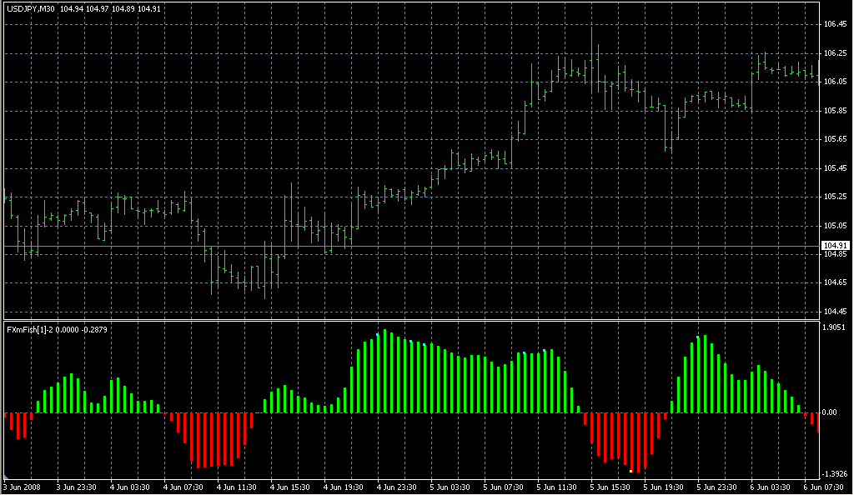
Task: Click the 5 Jun 15:30 time label
Action: point(610,487)
